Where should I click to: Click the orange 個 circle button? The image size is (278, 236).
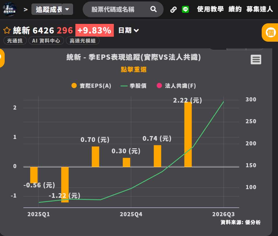pyautogui.click(x=270, y=33)
